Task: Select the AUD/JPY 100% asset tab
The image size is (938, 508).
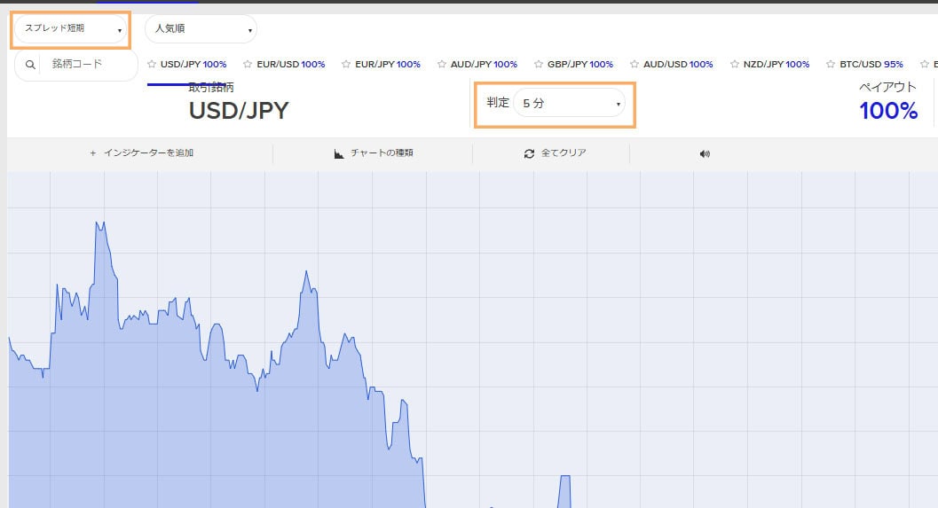Action: (x=484, y=64)
